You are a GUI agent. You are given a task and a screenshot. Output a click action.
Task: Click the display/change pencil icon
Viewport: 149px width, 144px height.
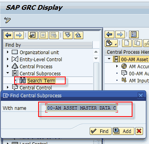[7, 20]
